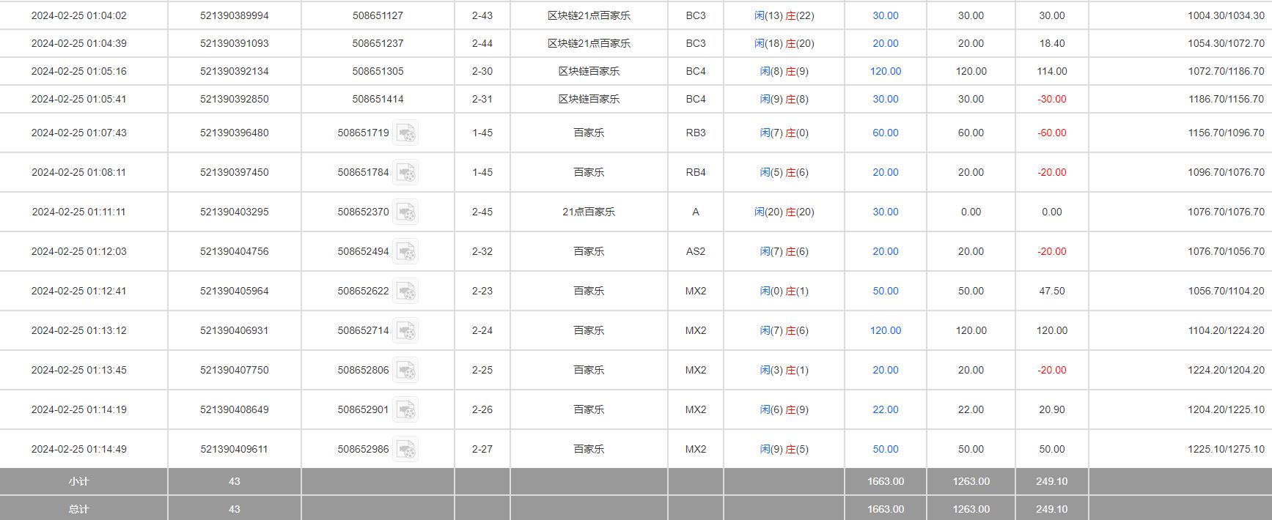Viewport: 1272px width, 520px height.
Task: Click the 总计 grand total row label
Action: click(78, 509)
